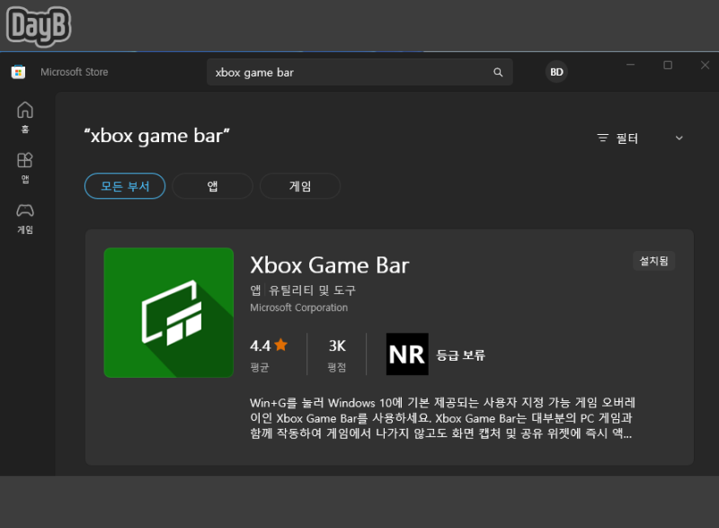
Task: Open the Xbox Game Bar app icon
Action: coord(168,312)
